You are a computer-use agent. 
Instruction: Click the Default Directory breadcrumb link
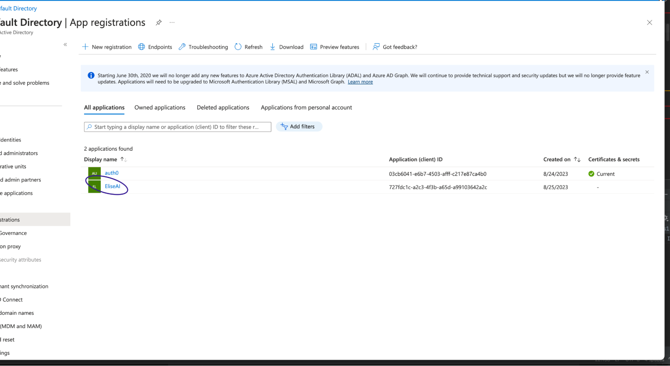click(x=18, y=8)
